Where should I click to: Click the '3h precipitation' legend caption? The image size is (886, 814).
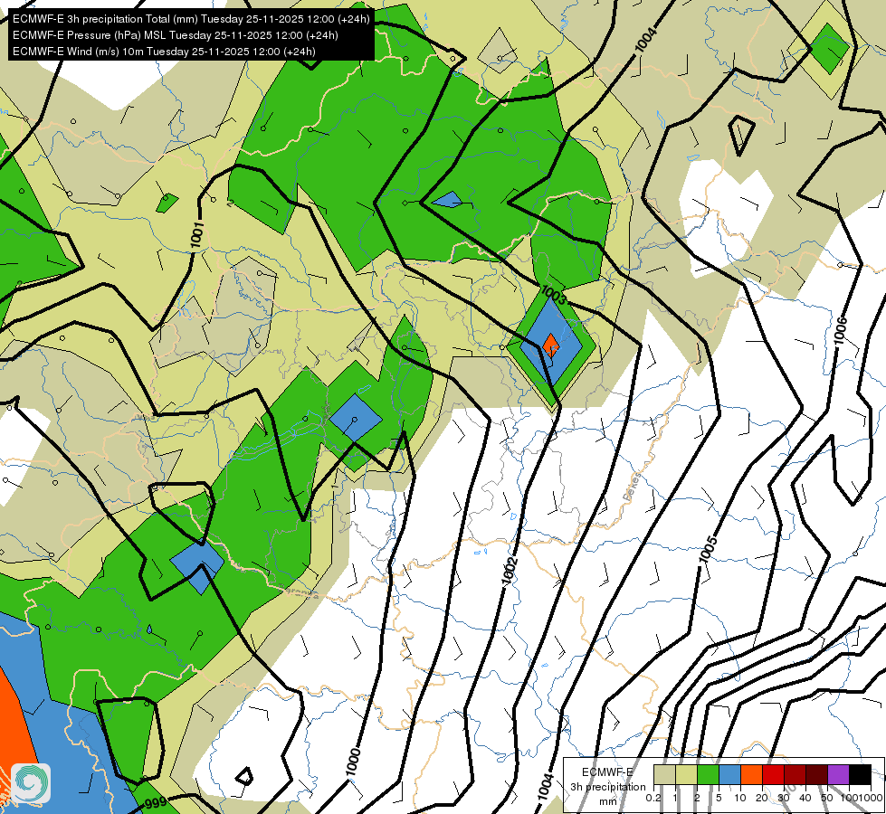click(607, 786)
